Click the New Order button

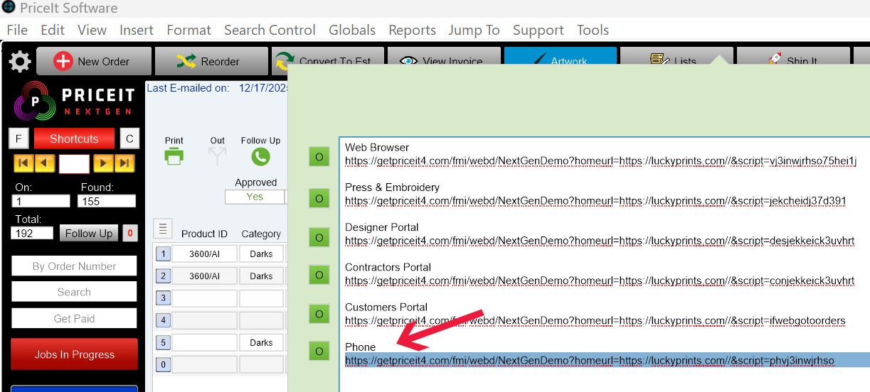(x=94, y=62)
